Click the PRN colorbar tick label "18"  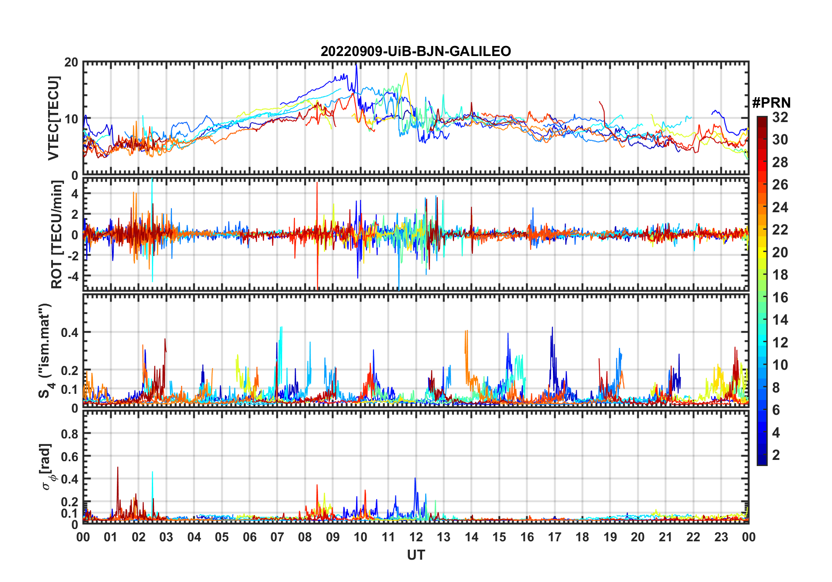[780, 275]
